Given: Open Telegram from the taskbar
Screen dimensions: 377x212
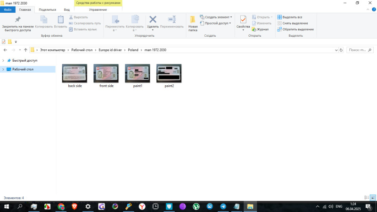Looking at the screenshot, I should point(223,206).
